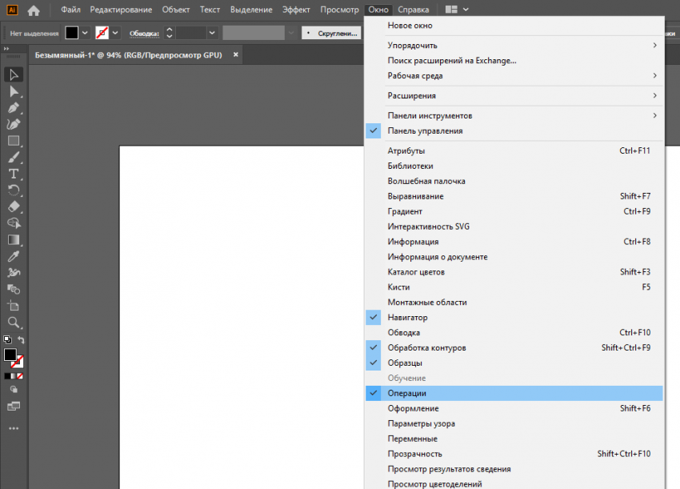The width and height of the screenshot is (680, 489).
Task: Choose the Eraser tool
Action: (x=14, y=206)
